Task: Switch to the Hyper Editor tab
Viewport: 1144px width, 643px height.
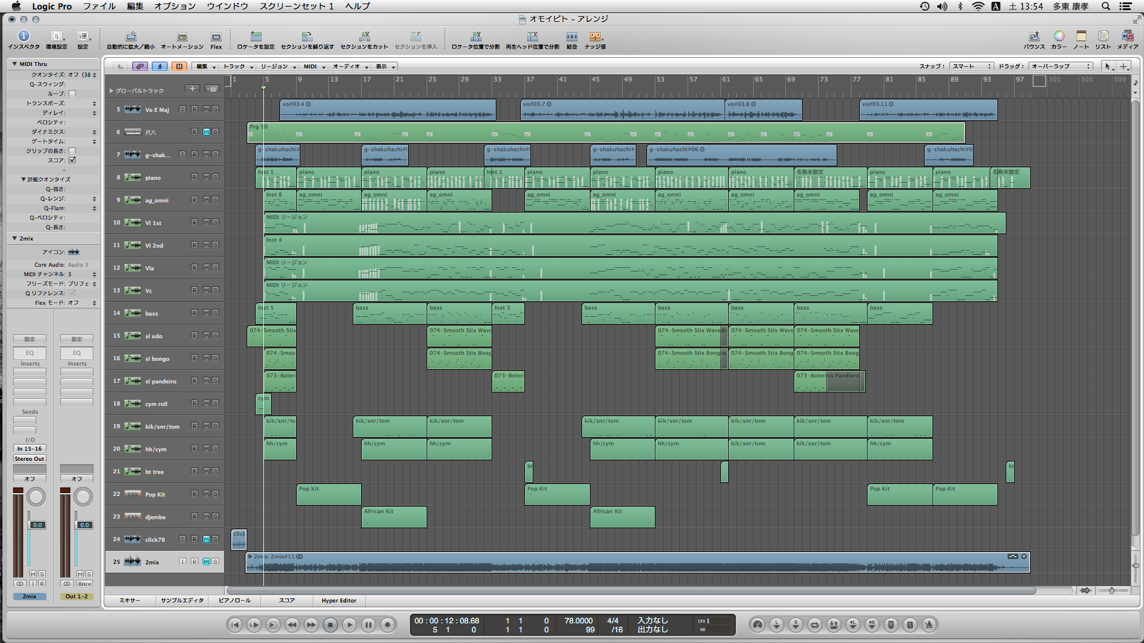Action: point(338,601)
